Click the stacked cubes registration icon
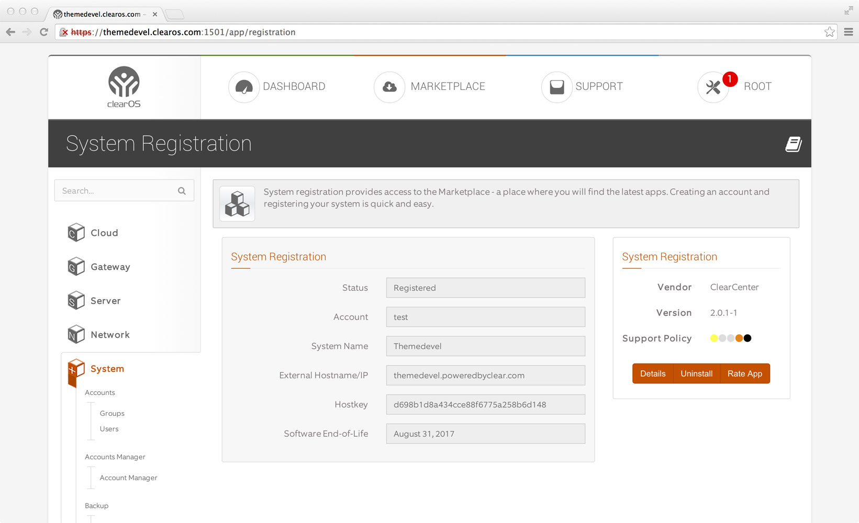Image resolution: width=859 pixels, height=523 pixels. click(237, 203)
